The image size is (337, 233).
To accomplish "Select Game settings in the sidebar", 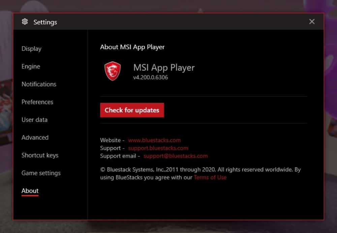I will coord(41,173).
